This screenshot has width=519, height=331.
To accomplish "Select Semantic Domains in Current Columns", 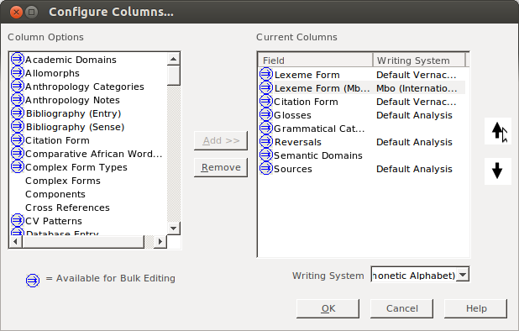I will pyautogui.click(x=318, y=155).
